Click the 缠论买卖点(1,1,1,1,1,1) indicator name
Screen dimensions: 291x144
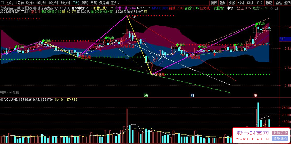tap(54, 8)
